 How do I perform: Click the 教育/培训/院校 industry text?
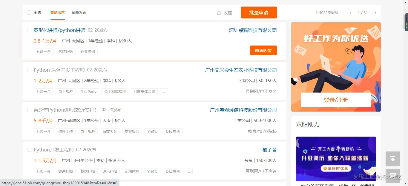262,131
